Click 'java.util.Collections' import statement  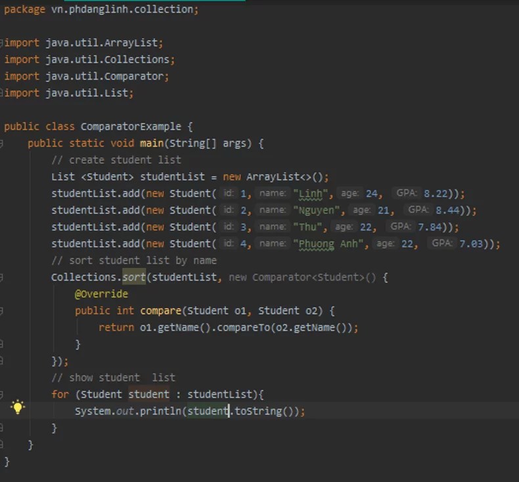108,60
